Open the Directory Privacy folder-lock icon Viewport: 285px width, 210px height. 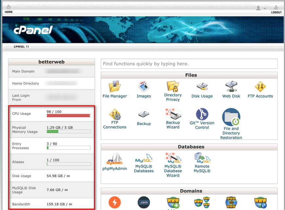[x=173, y=86]
